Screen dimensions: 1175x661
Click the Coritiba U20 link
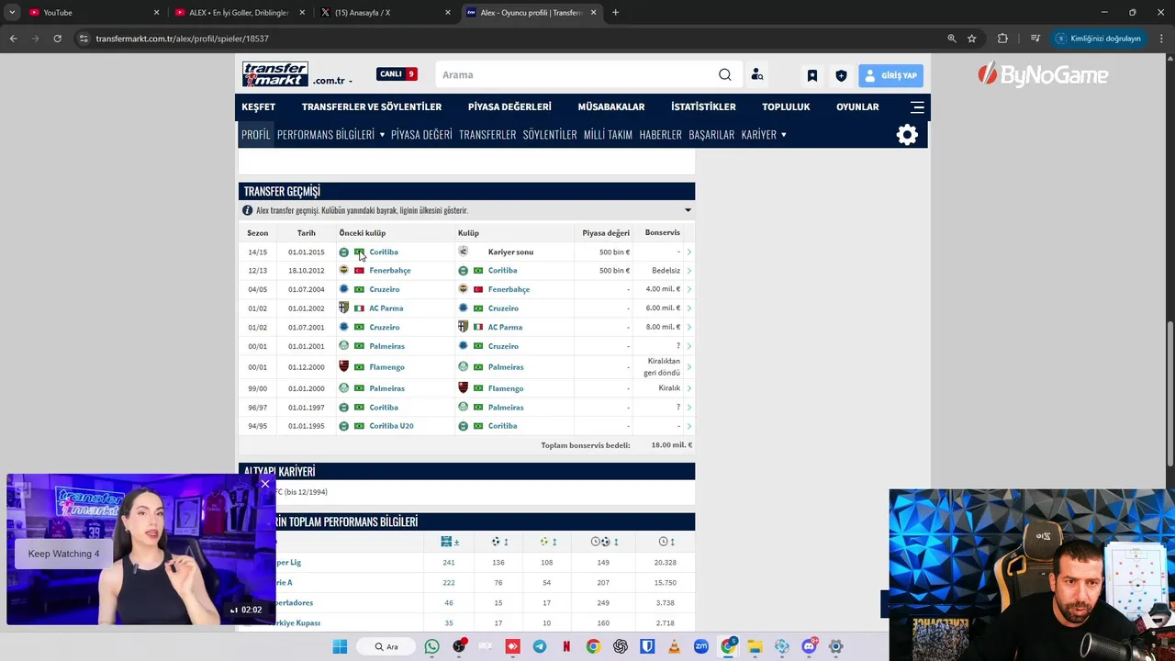391,426
